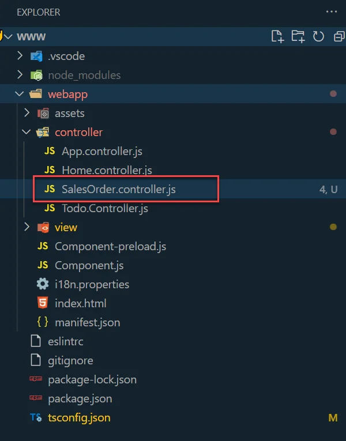Screen dimensions: 346x441
Task: Select Component-preload.js file
Action: 110,246
